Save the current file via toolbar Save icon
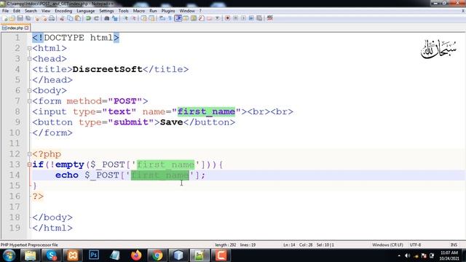 pyautogui.click(x=20, y=18)
